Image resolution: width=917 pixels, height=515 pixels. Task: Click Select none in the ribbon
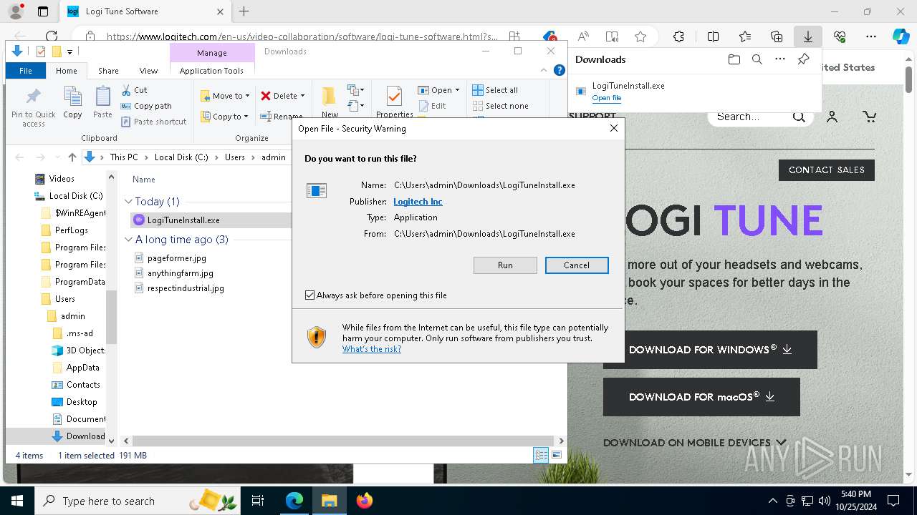pos(501,106)
